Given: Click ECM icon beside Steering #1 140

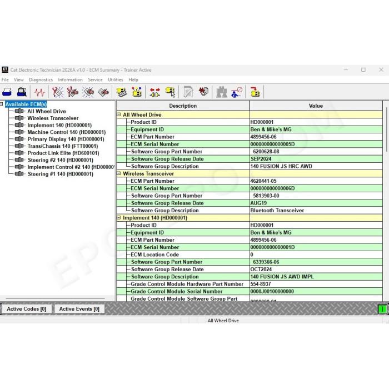Looking at the screenshot, I should click(19, 173).
